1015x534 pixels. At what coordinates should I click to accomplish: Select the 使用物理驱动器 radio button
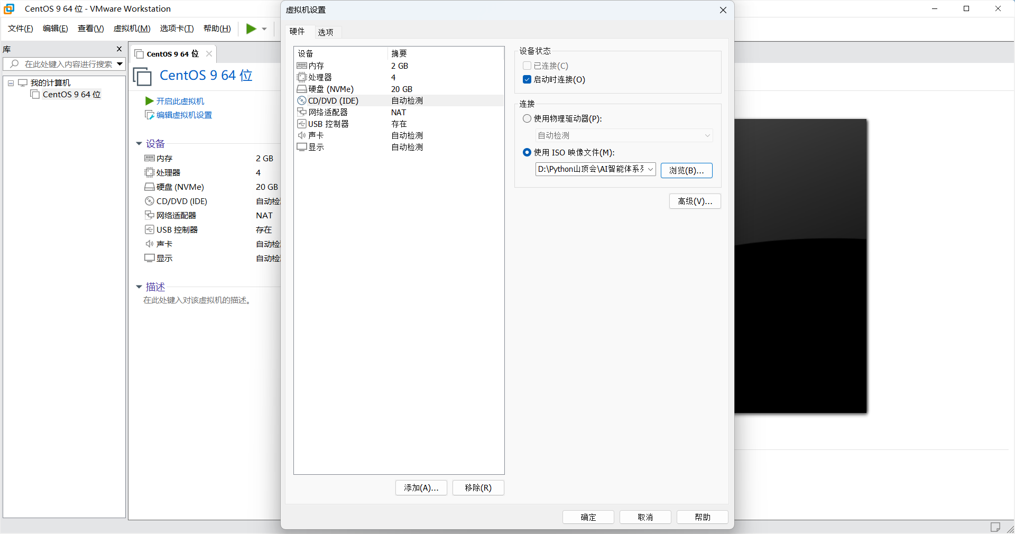527,118
